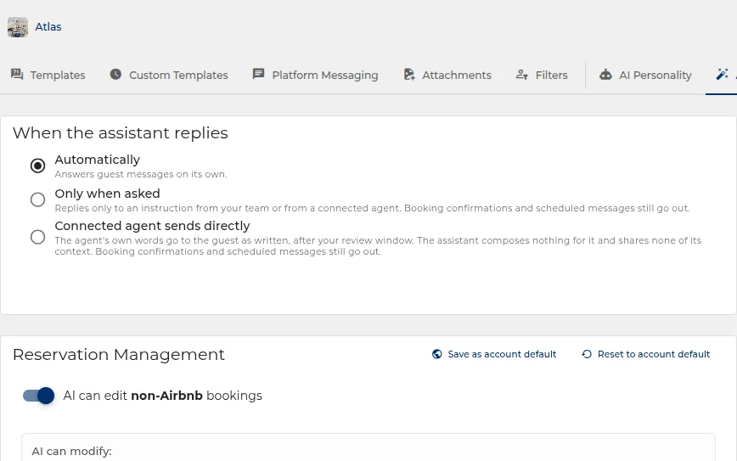Click the Custom Templates clock icon
737x461 pixels.
[115, 74]
